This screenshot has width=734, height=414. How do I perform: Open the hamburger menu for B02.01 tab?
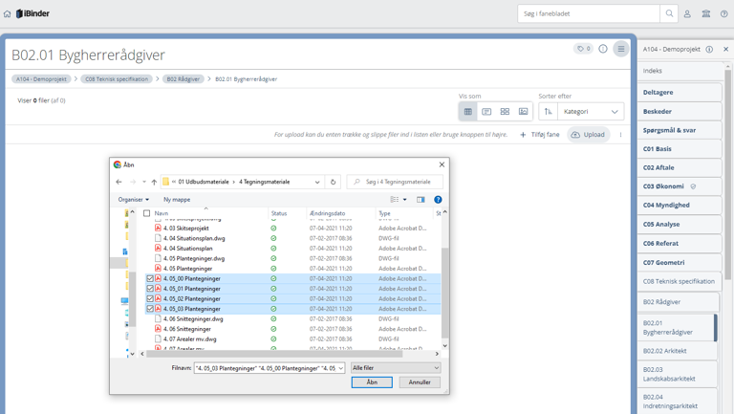click(x=620, y=49)
